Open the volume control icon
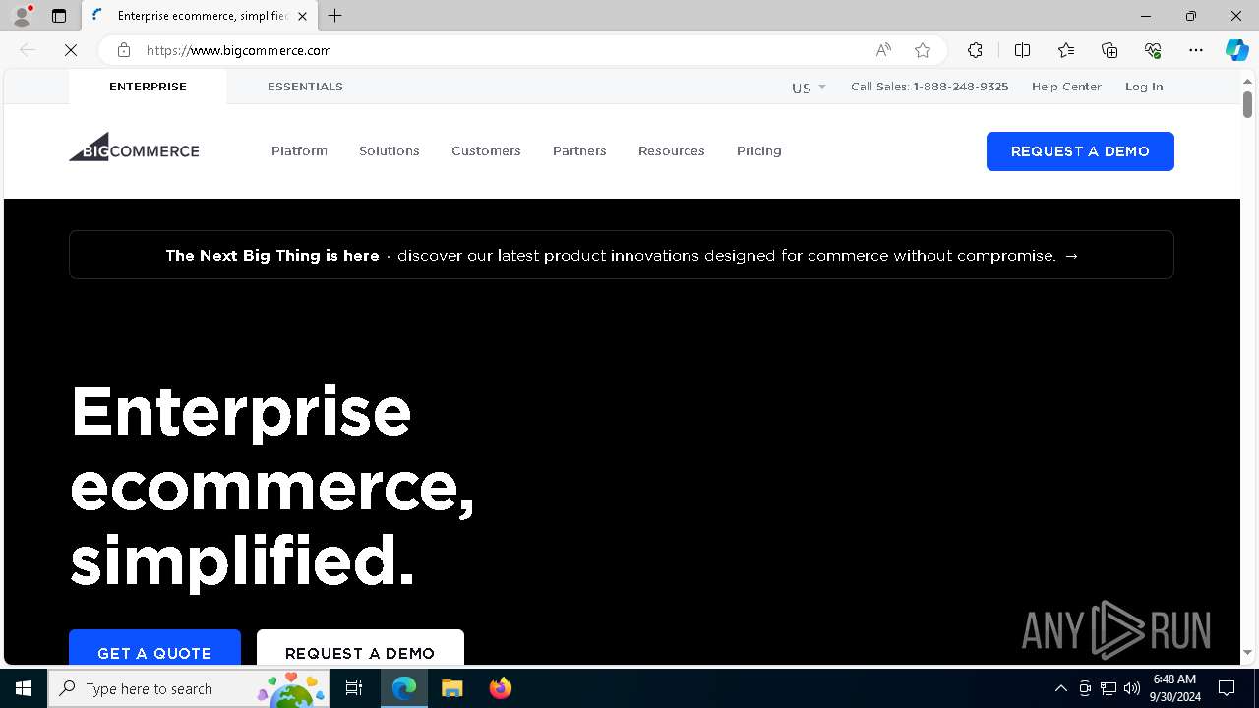The width and height of the screenshot is (1259, 708). (x=1132, y=688)
